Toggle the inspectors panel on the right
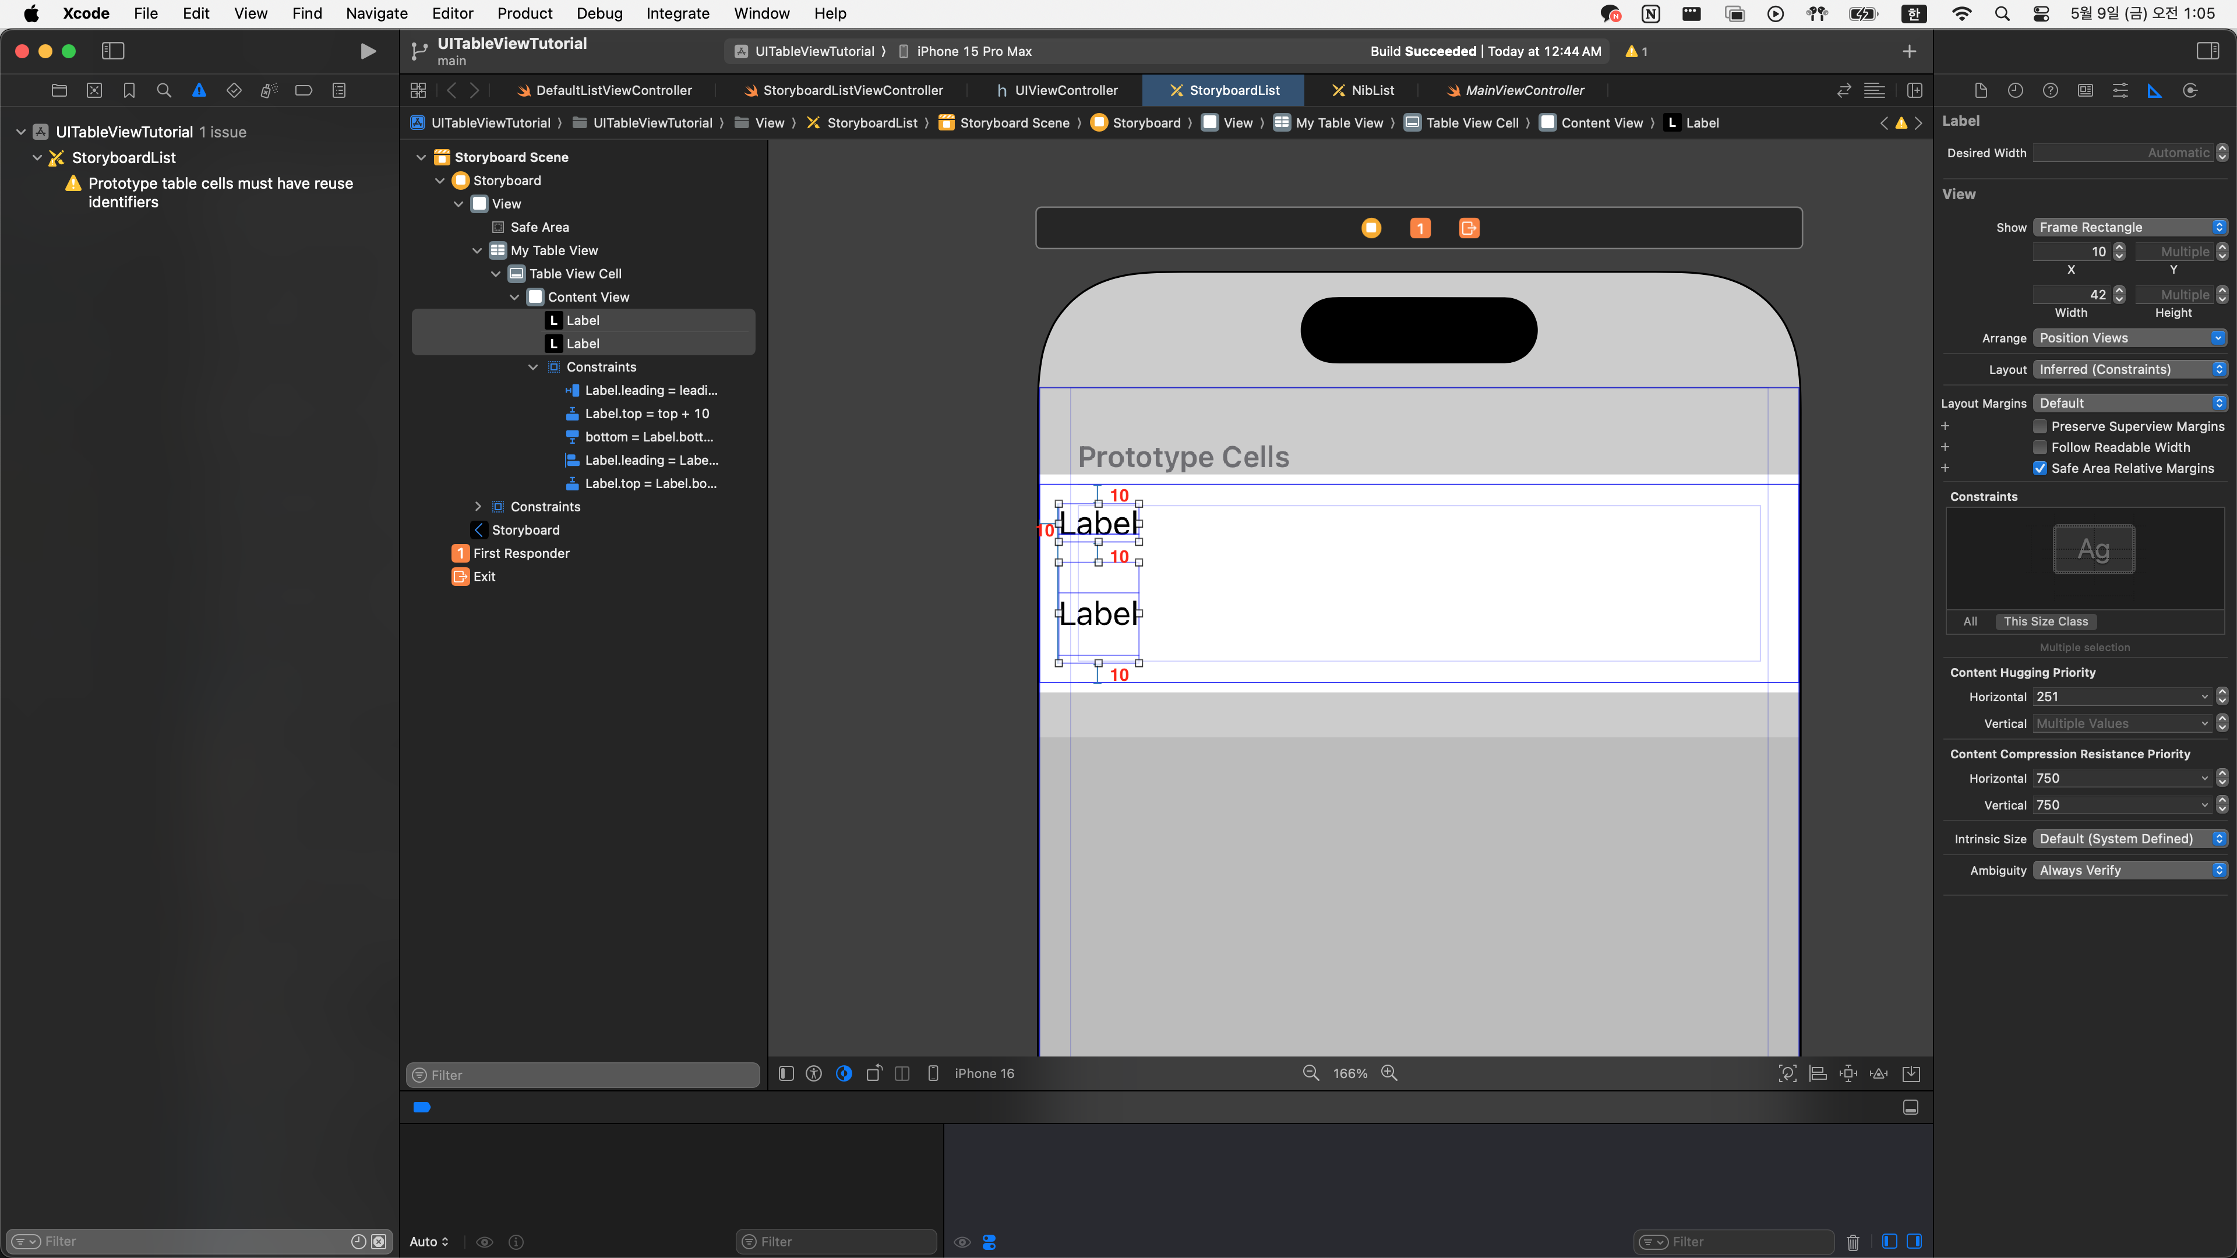 tap(2207, 51)
